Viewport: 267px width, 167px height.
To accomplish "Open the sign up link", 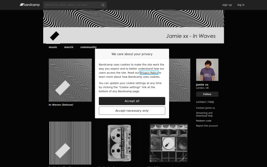I will 227,5.
